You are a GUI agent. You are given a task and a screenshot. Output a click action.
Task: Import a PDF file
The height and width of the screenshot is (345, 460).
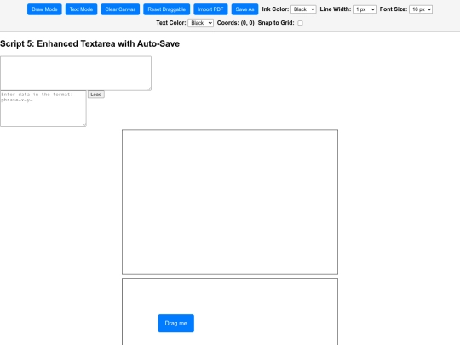(210, 9)
